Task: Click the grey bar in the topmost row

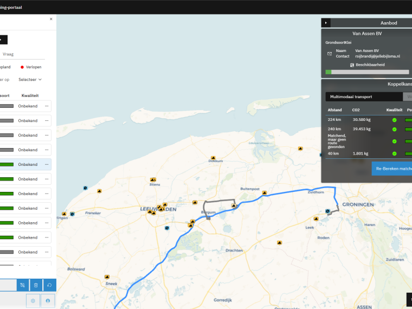Action: coord(7,106)
